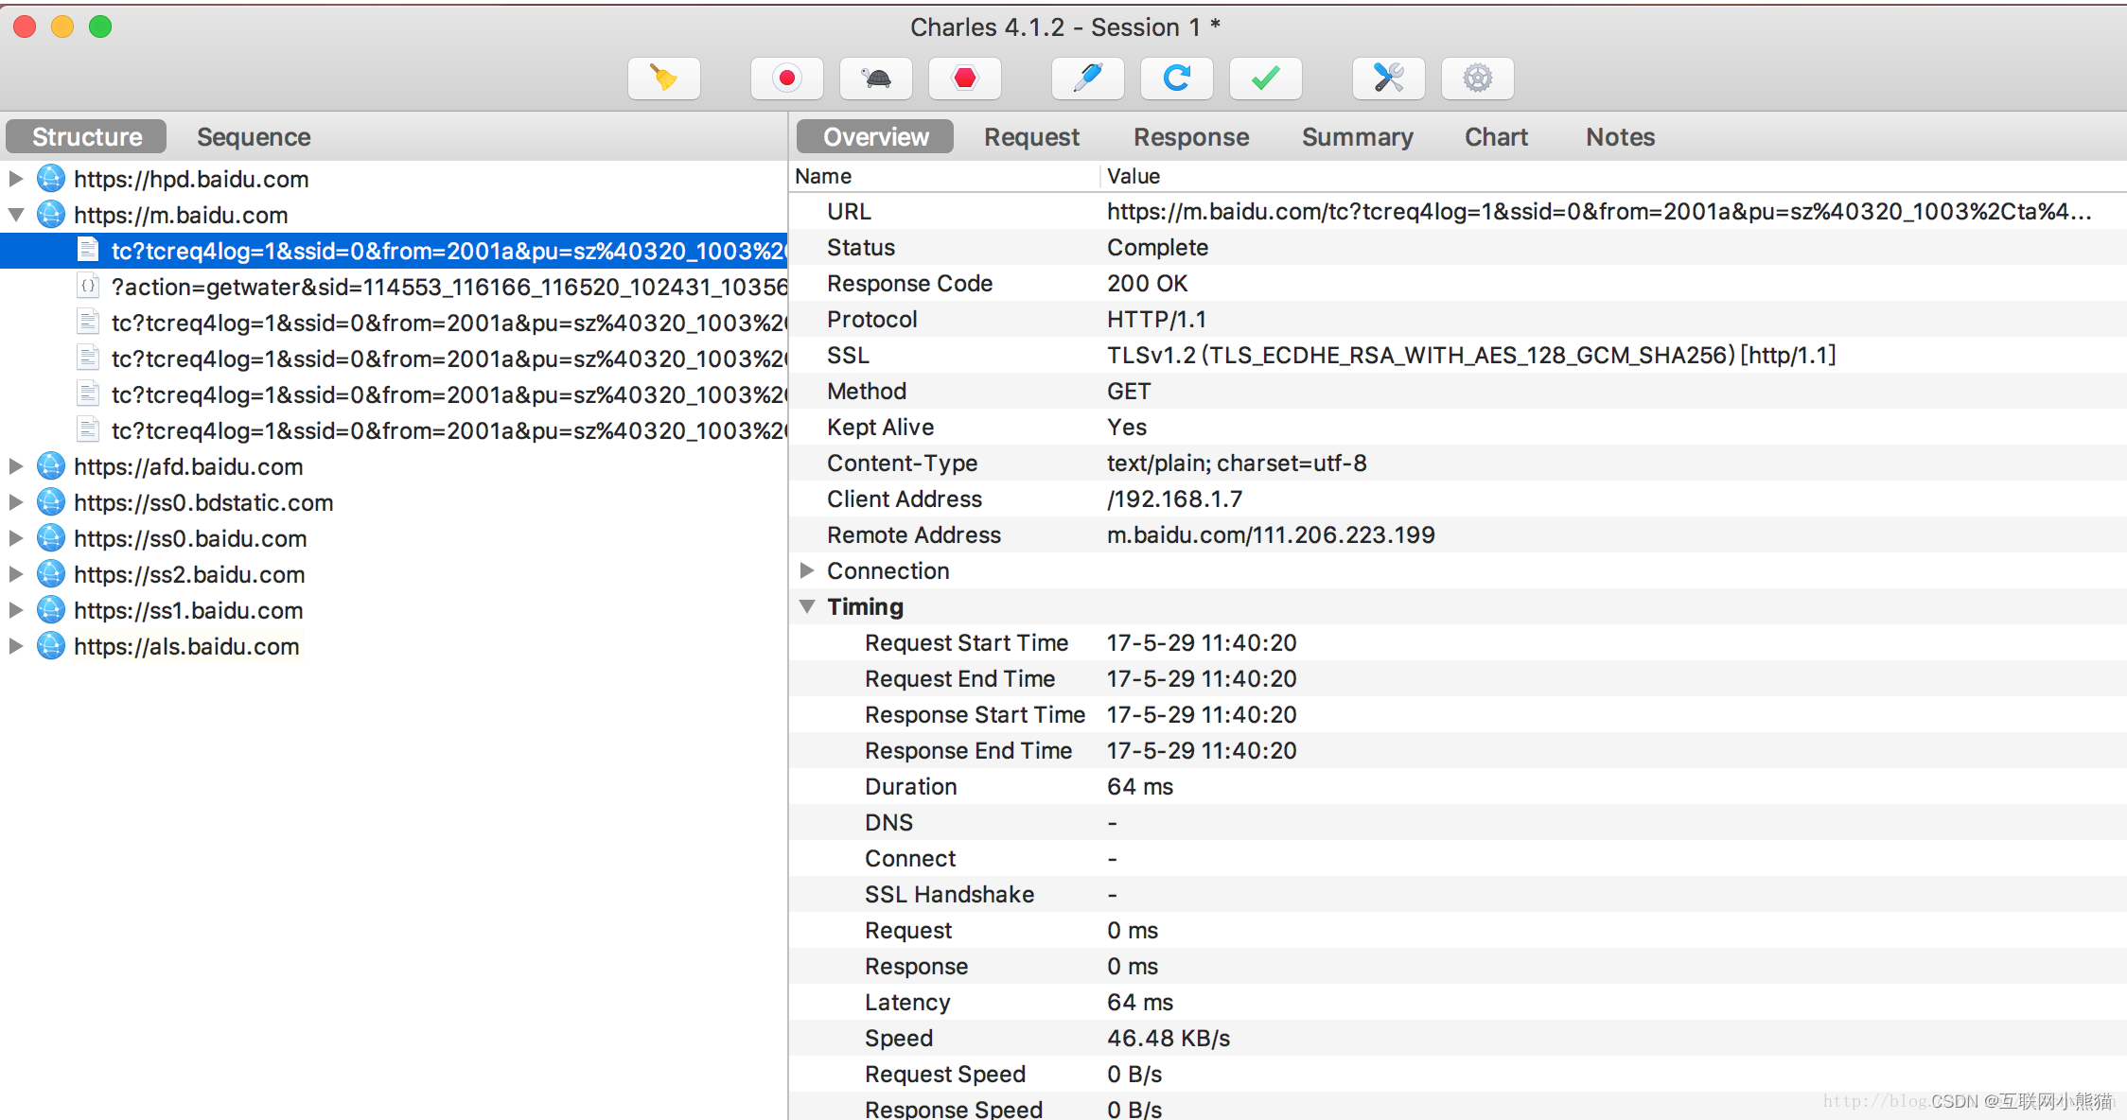Switch to the Structure view tab
The width and height of the screenshot is (2127, 1120).
tap(87, 136)
